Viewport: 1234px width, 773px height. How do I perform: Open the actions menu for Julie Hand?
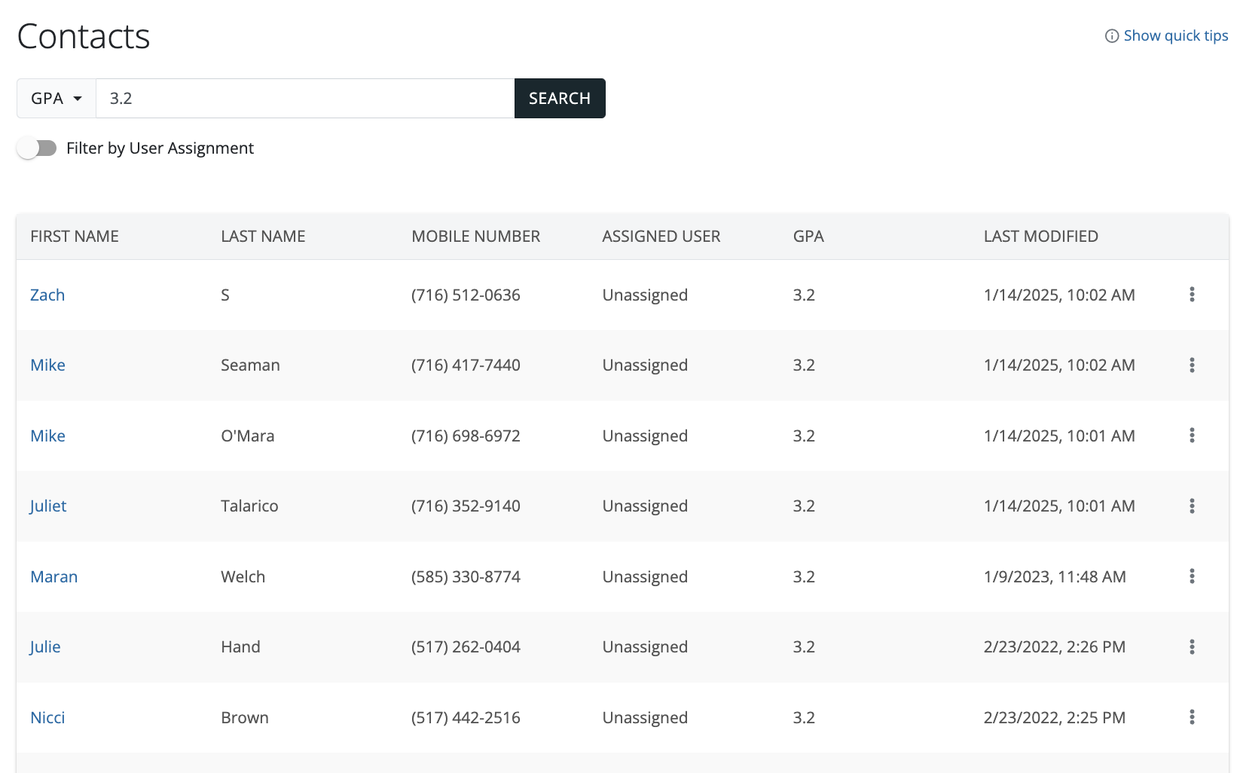tap(1191, 647)
